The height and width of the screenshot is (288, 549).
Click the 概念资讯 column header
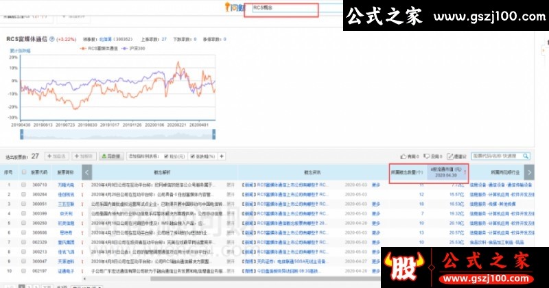(x=312, y=172)
